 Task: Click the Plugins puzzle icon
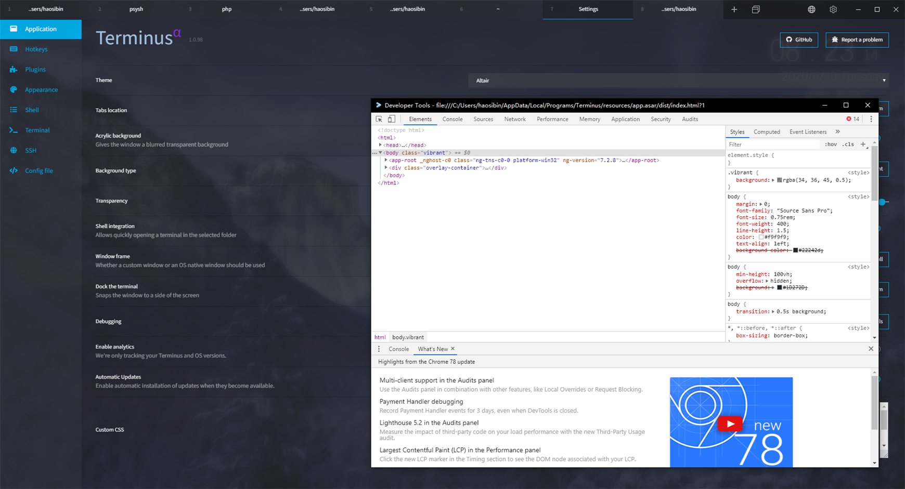tap(14, 69)
